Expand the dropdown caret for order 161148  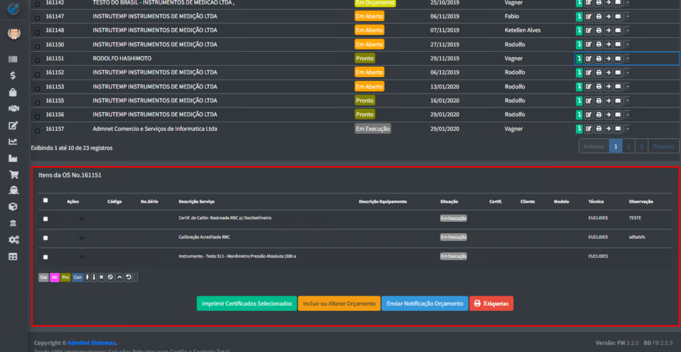pyautogui.click(x=627, y=31)
